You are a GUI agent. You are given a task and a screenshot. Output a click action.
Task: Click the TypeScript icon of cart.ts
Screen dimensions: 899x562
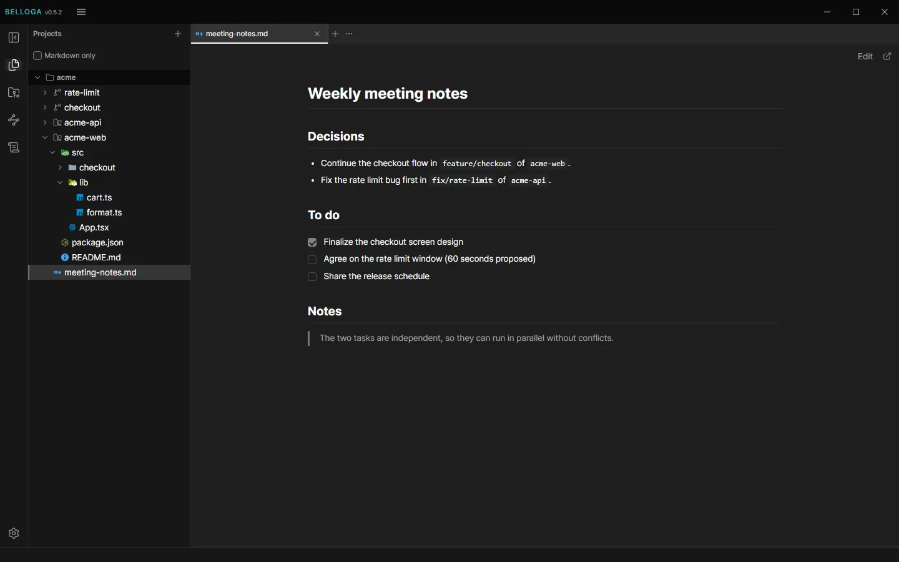(80, 197)
